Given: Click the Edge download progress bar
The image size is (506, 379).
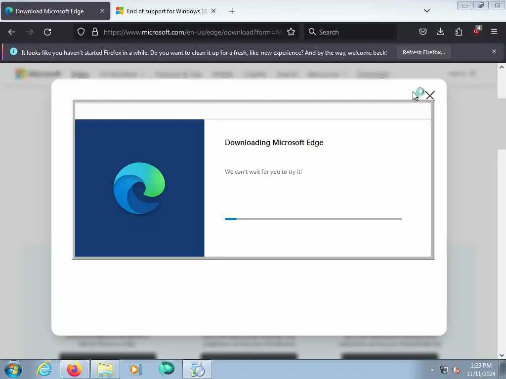Looking at the screenshot, I should 313,219.
